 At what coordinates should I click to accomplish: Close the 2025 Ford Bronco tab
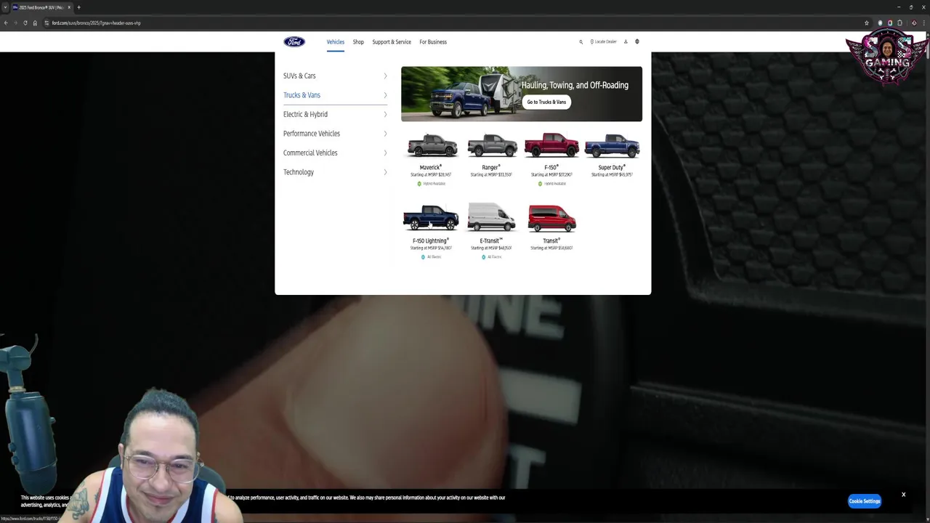[x=69, y=7]
